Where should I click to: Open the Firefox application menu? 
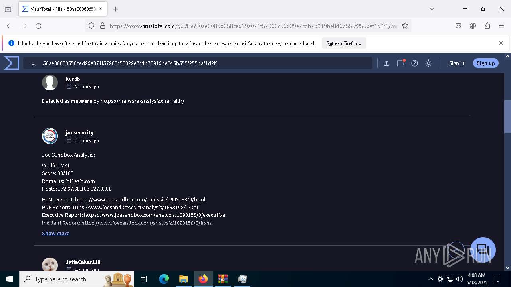(x=501, y=26)
